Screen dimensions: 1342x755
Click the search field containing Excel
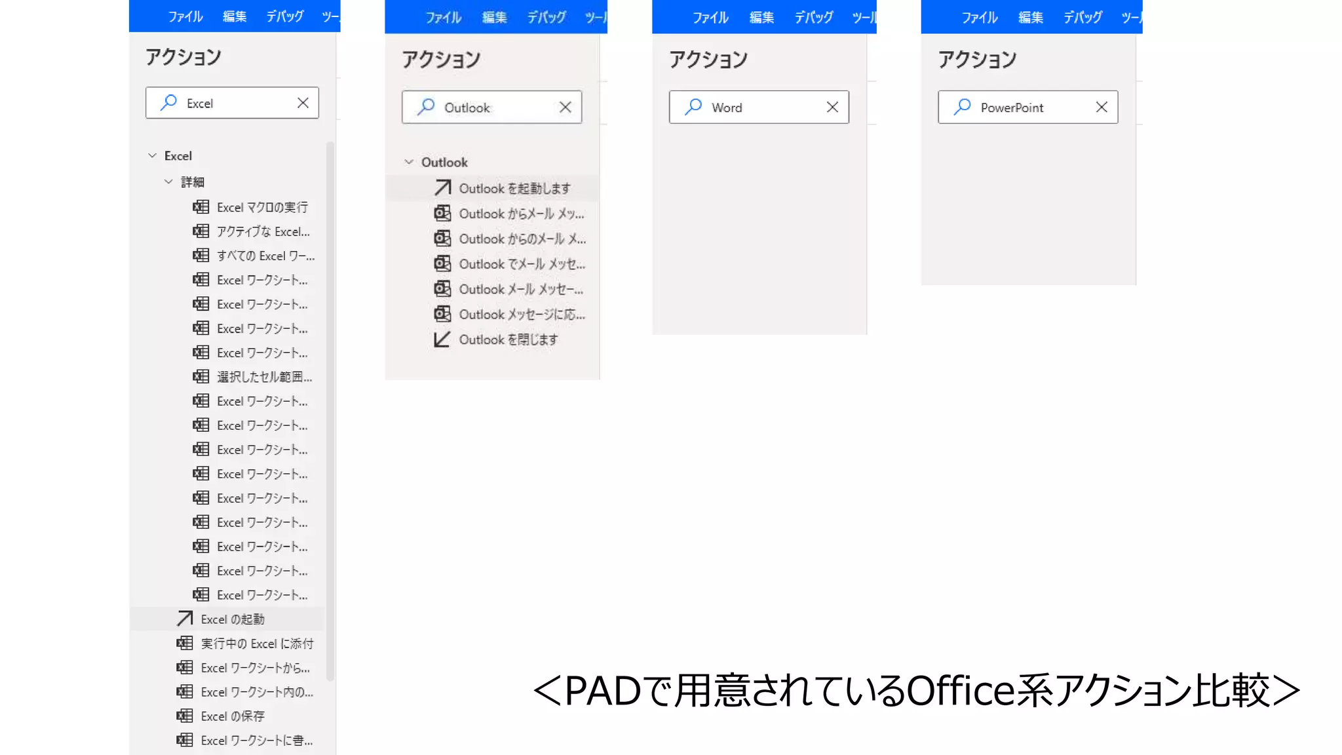coord(232,103)
